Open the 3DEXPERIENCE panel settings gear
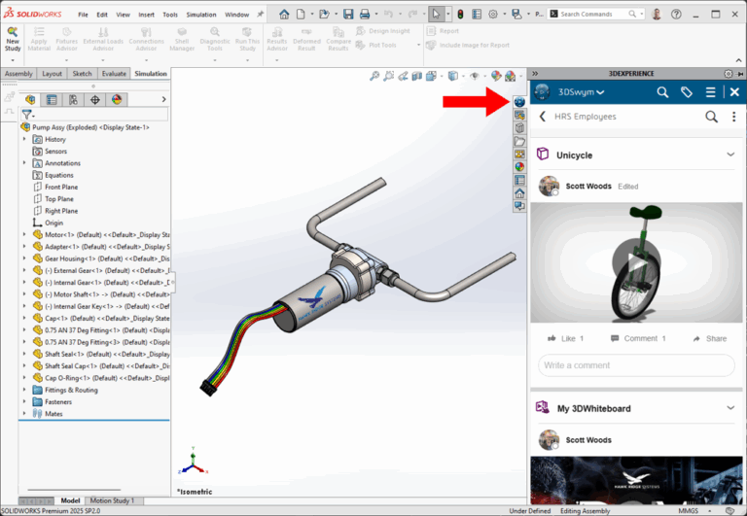This screenshot has height=516, width=747. 728,74
